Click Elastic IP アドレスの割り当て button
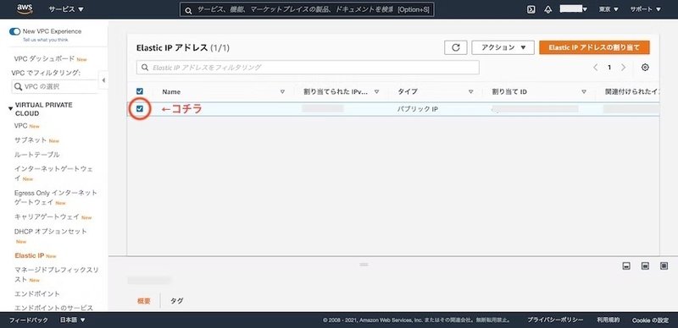678x328 pixels. click(x=594, y=47)
